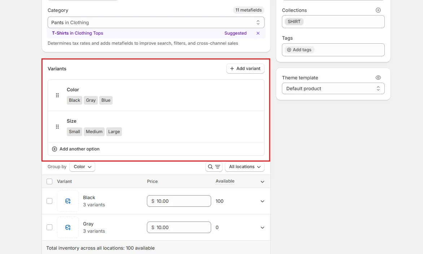Click the Add tags field
Viewport: 423px width, 254px height.
(x=333, y=50)
